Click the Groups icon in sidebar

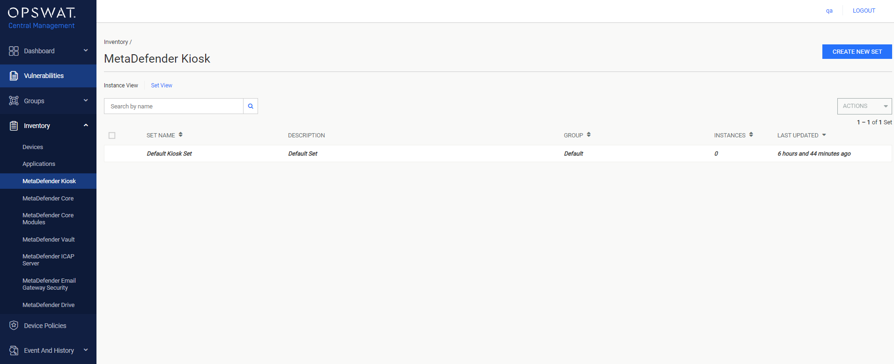point(14,100)
